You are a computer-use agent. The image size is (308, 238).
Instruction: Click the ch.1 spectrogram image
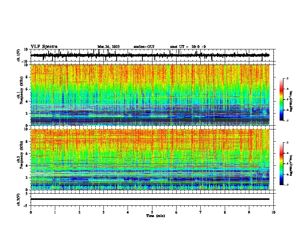[150, 95]
